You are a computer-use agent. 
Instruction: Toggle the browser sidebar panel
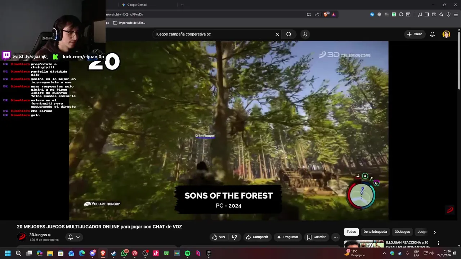(x=427, y=14)
